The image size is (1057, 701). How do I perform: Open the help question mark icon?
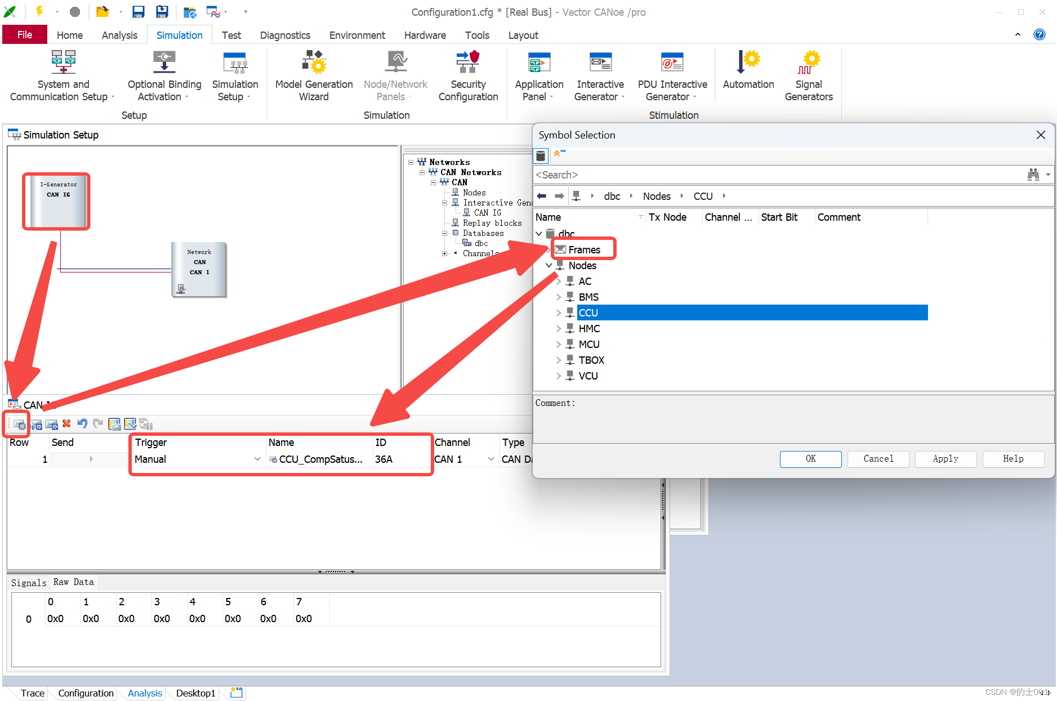(1040, 34)
